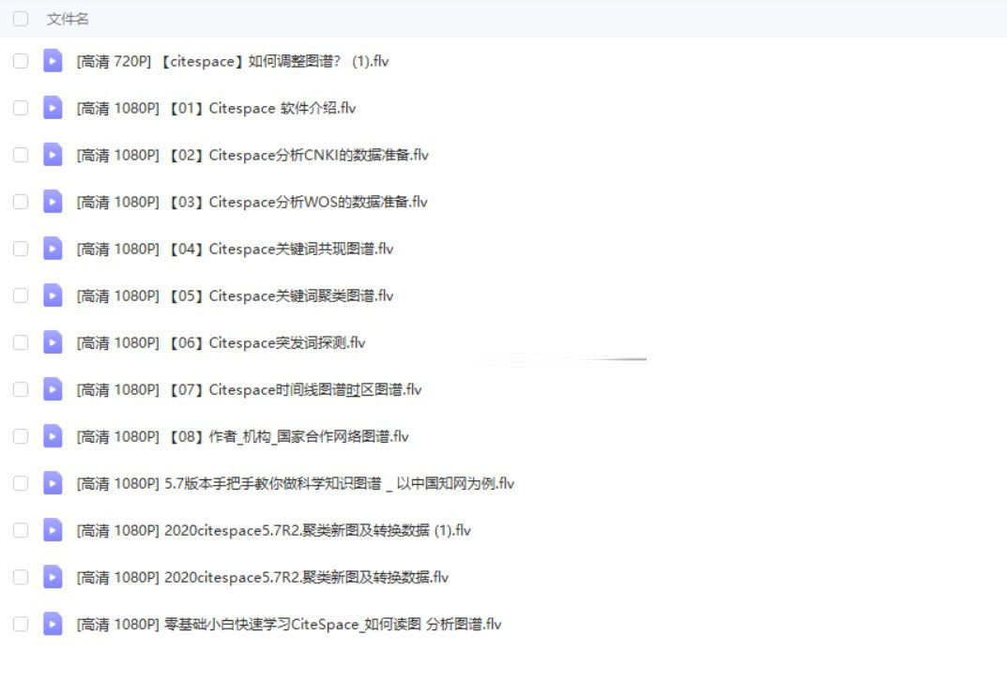Screen dimensions: 1007x696
Task: Click video icon of 零基础小白快速学习CiteSpace file
Action: tap(53, 624)
